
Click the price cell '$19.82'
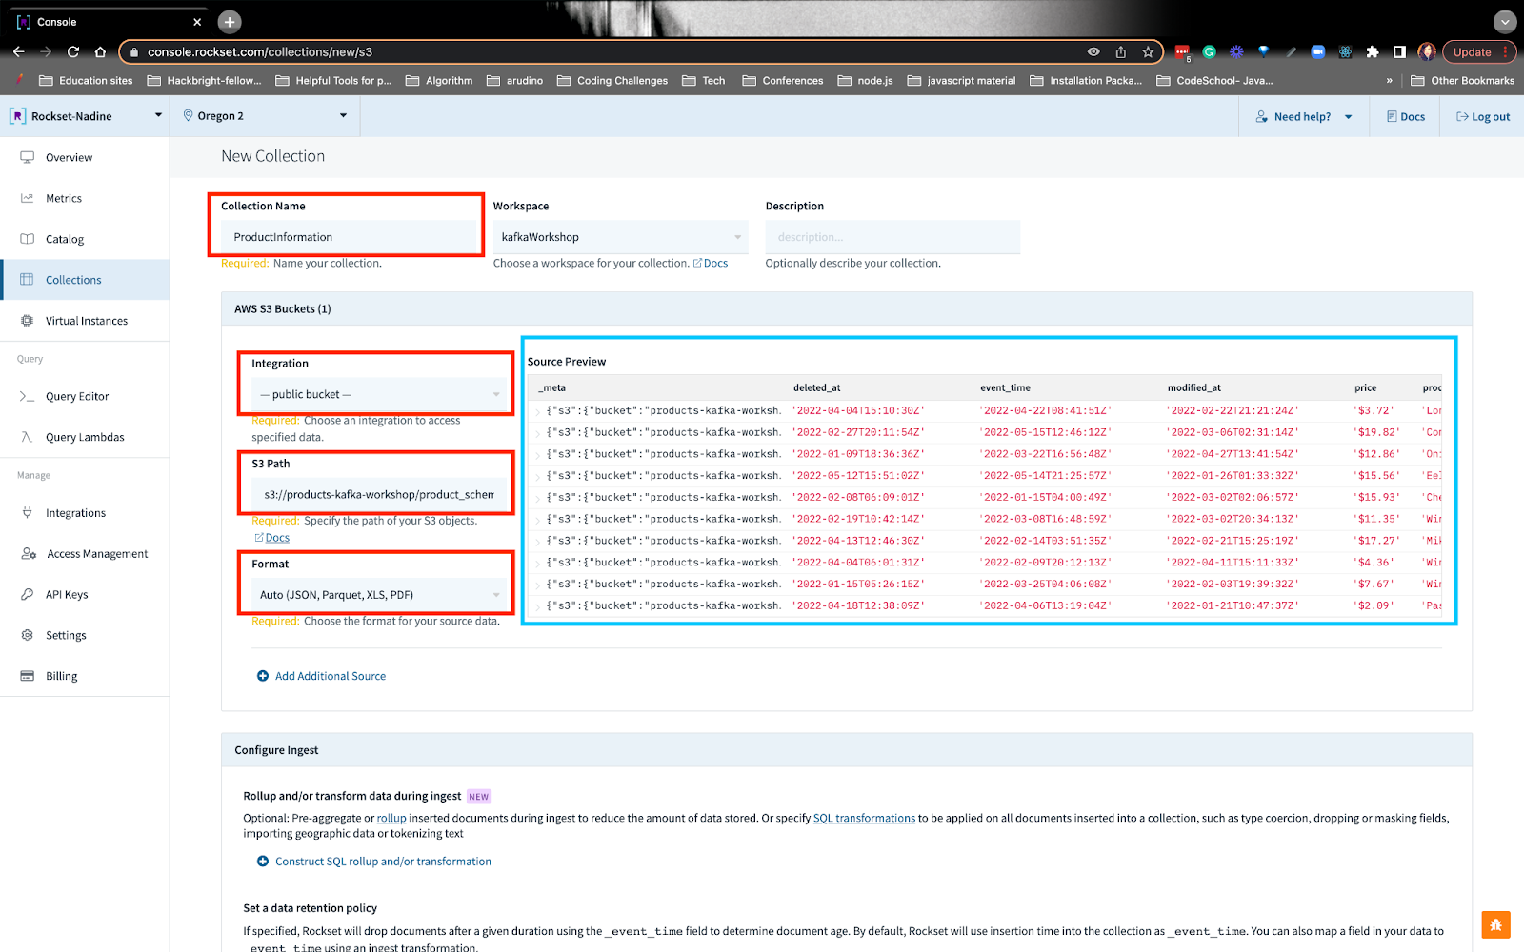pyautogui.click(x=1377, y=432)
